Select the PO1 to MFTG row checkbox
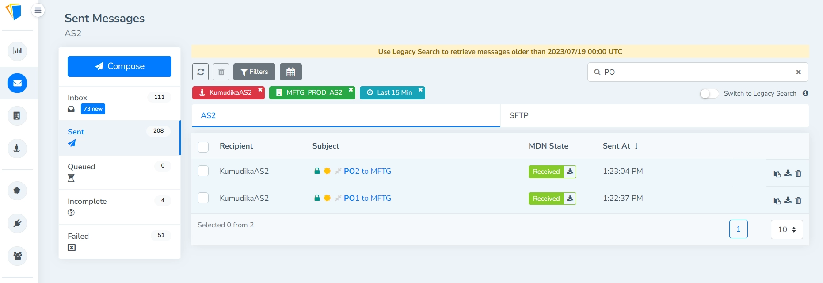This screenshot has height=283, width=823. [203, 198]
